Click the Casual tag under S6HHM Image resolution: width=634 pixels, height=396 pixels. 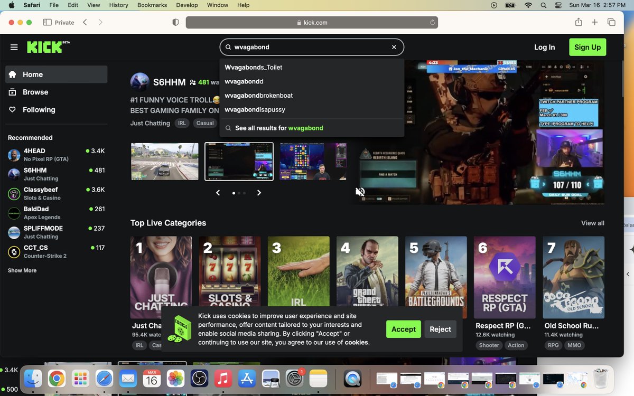[x=205, y=123]
